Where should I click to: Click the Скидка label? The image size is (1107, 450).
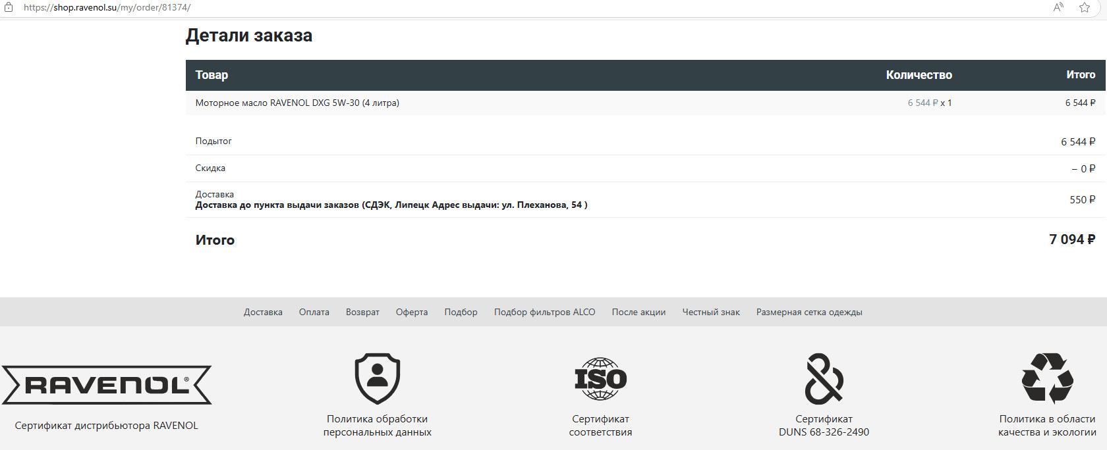[210, 168]
